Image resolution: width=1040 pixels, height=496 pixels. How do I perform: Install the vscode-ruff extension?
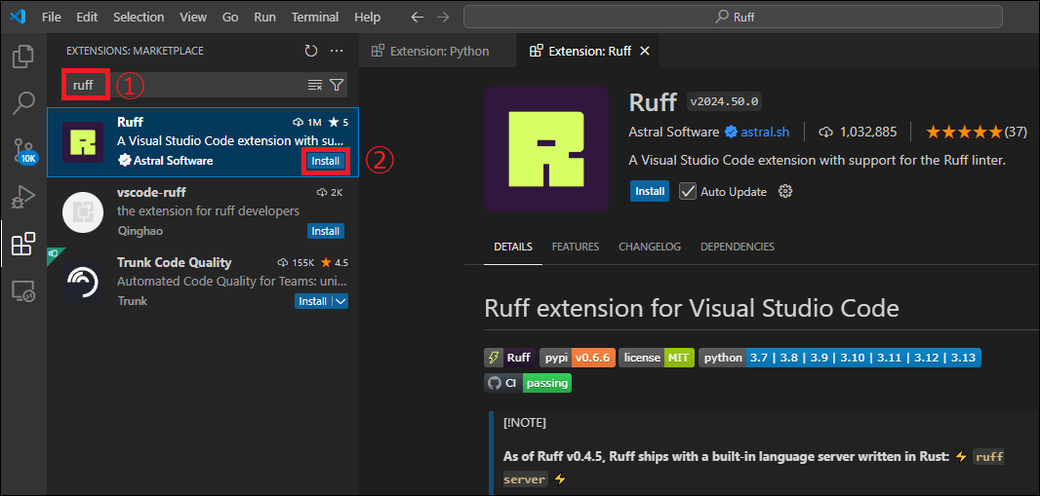pos(326,231)
